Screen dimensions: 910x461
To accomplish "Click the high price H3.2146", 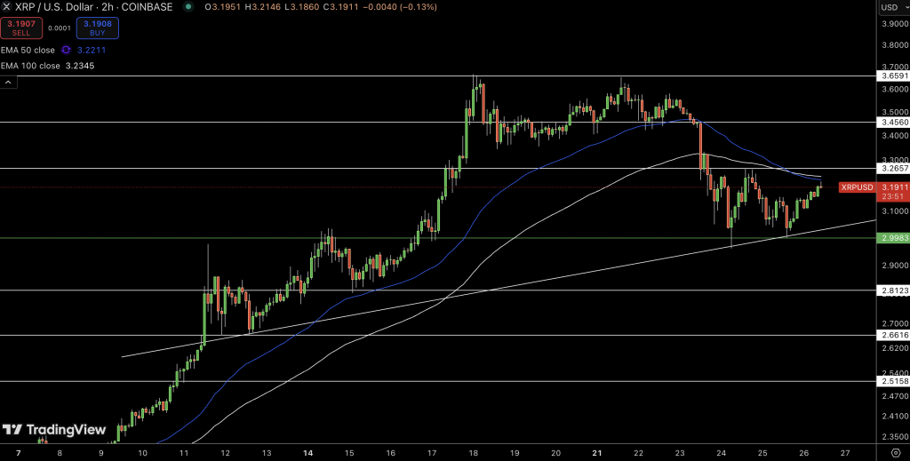I will (x=263, y=7).
